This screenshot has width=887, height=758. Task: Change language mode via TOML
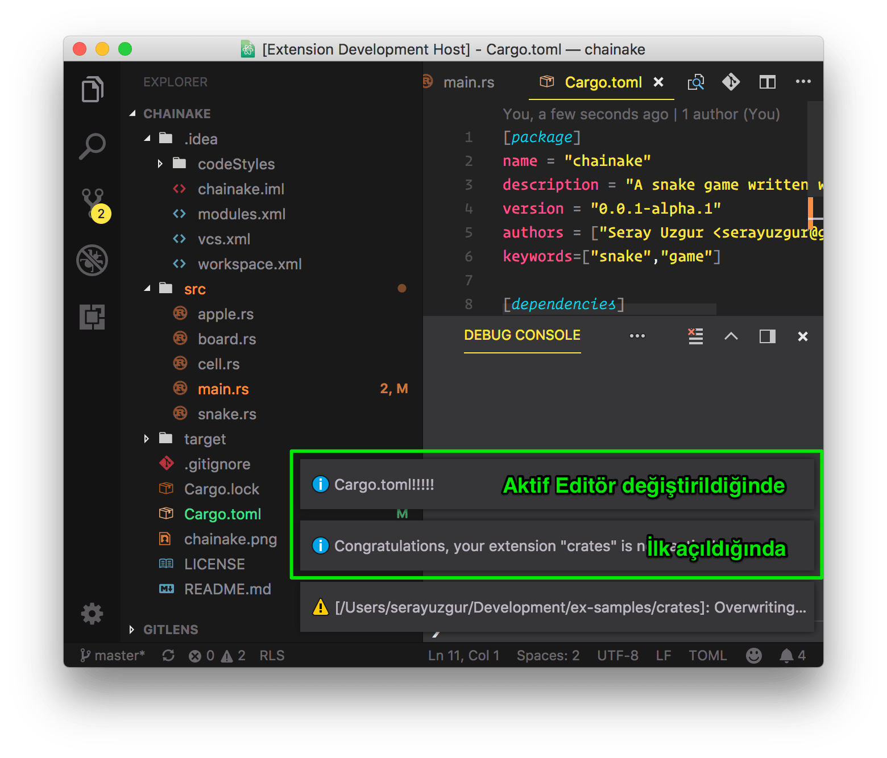coord(708,656)
